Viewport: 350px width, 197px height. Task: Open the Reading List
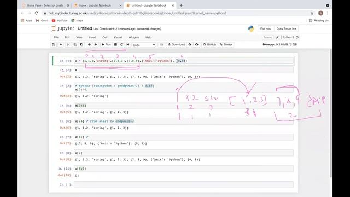pyautogui.click(x=319, y=21)
